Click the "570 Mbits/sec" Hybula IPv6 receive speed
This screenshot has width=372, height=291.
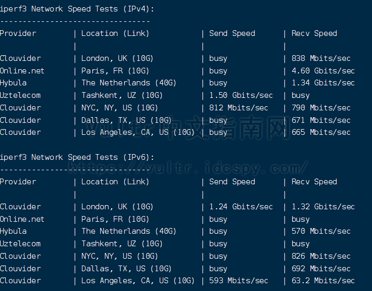321,231
